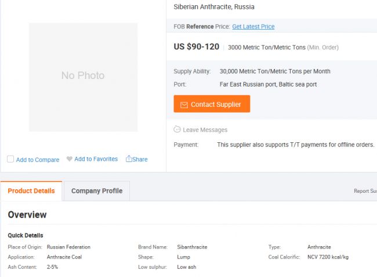
Task: Click the Add to Compare link text
Action: point(38,160)
